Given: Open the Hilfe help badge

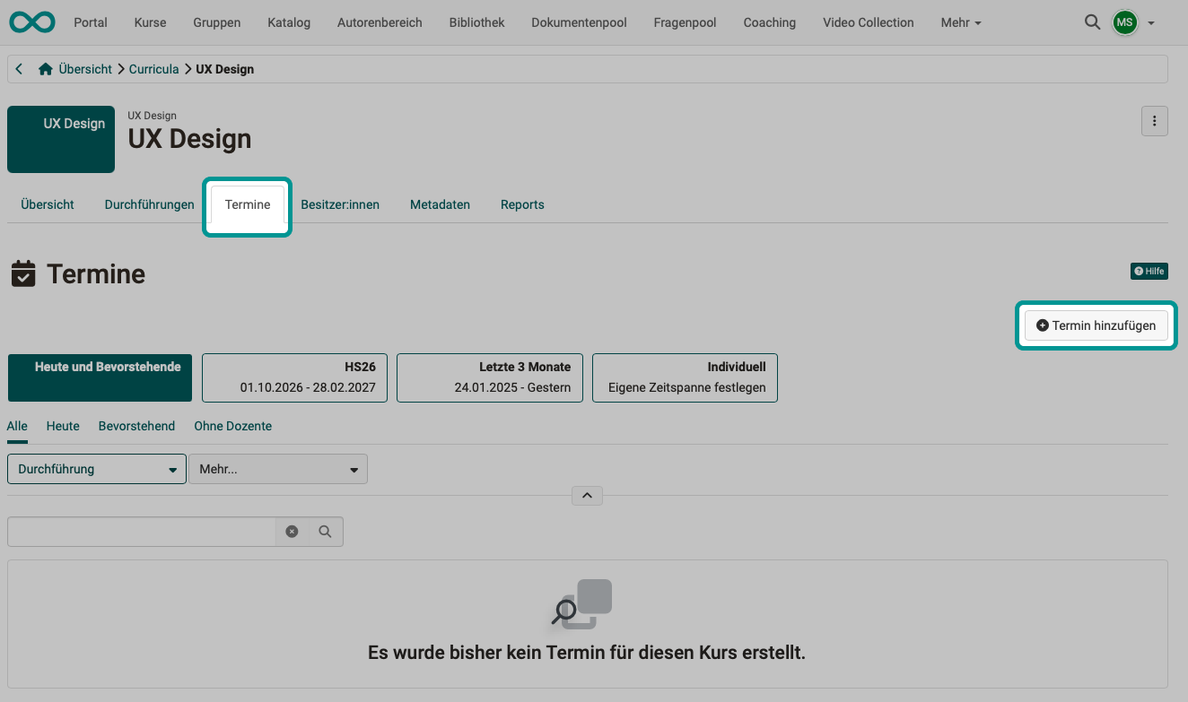Looking at the screenshot, I should [1149, 271].
